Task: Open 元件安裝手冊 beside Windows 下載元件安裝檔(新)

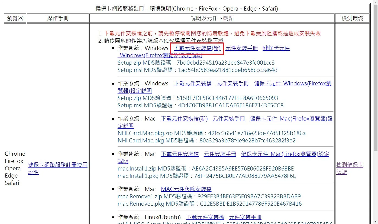Action: coord(241,48)
